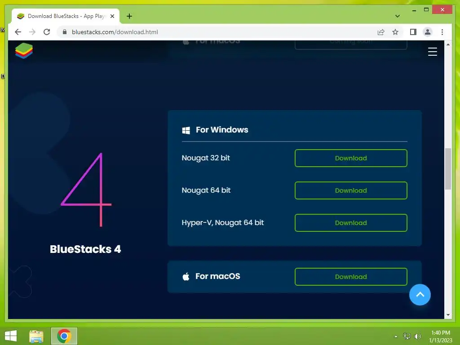Click the pink number 4 graphic
This screenshot has width=460, height=345.
(x=86, y=190)
